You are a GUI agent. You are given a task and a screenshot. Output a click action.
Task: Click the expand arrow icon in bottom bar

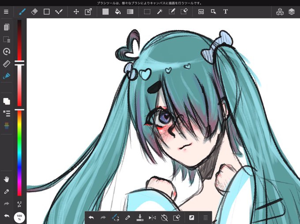[191, 217]
